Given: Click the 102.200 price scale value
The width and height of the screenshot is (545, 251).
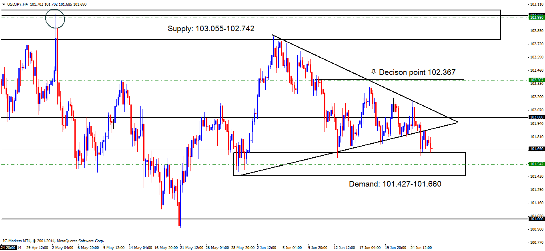Looking at the screenshot, I should pos(536,96).
